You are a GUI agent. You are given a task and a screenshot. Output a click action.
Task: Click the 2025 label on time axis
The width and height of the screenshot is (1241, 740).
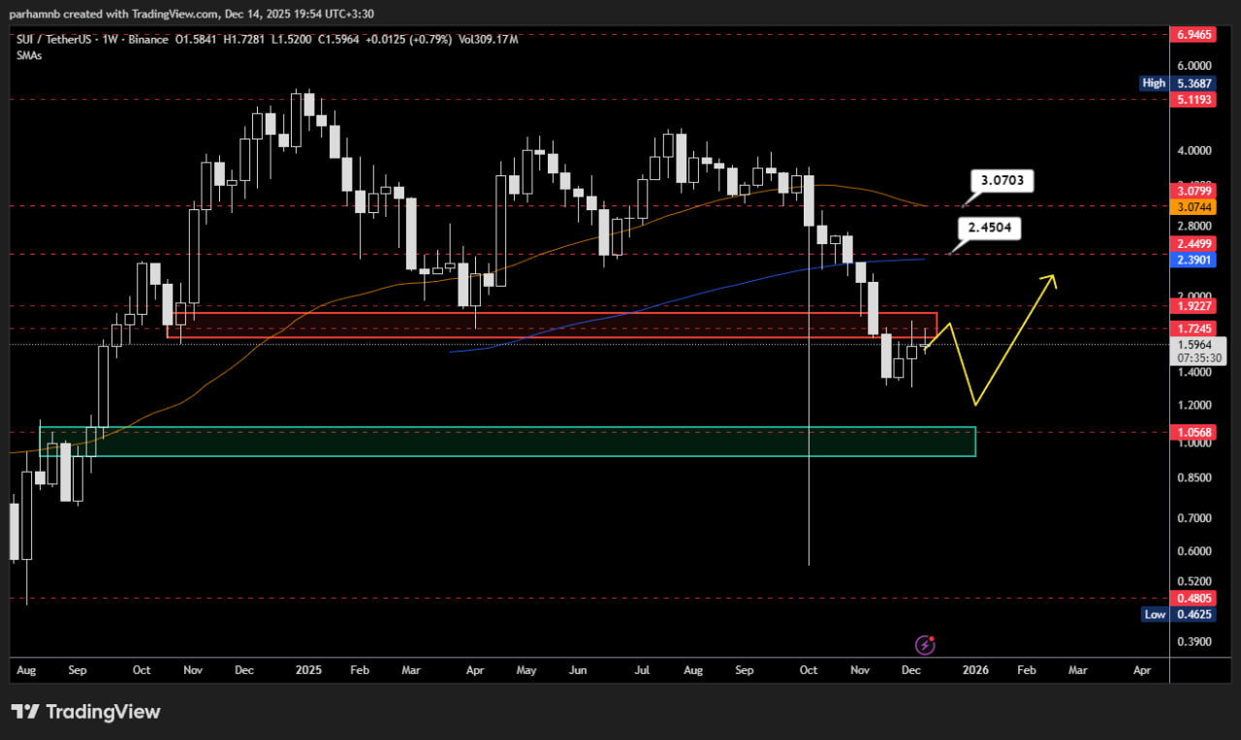point(308,669)
